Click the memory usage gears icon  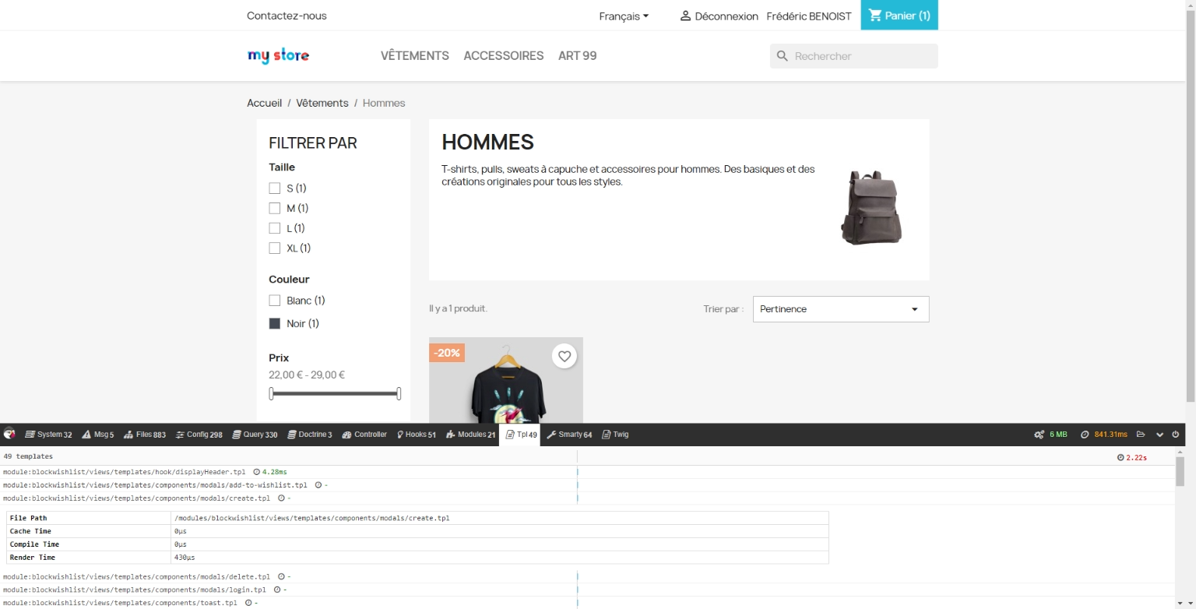[1039, 435]
